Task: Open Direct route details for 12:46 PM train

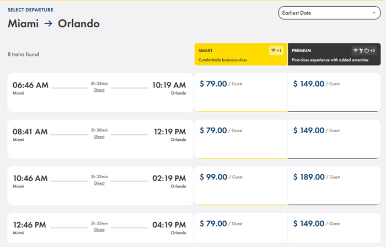Action: click(x=99, y=230)
